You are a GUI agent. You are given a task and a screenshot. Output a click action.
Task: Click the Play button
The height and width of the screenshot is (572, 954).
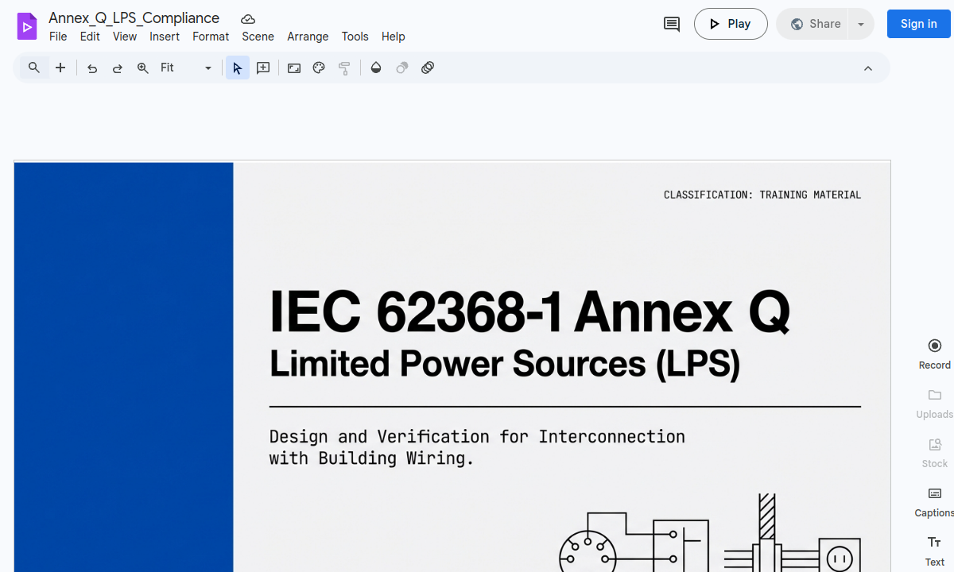tap(731, 24)
